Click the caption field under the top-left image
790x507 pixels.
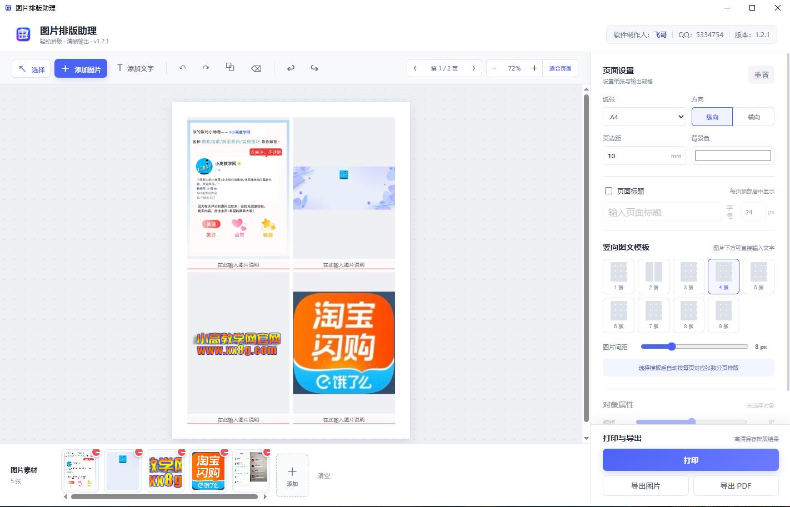(238, 265)
